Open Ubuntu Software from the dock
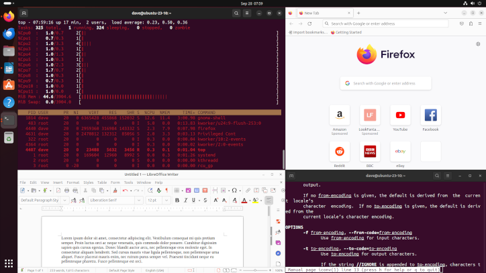 click(x=9, y=85)
